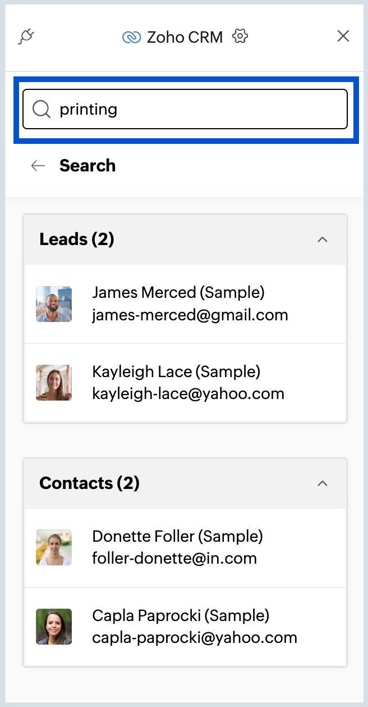Open Donette Foller (Sample) contact
The image size is (368, 707).
coord(185,548)
